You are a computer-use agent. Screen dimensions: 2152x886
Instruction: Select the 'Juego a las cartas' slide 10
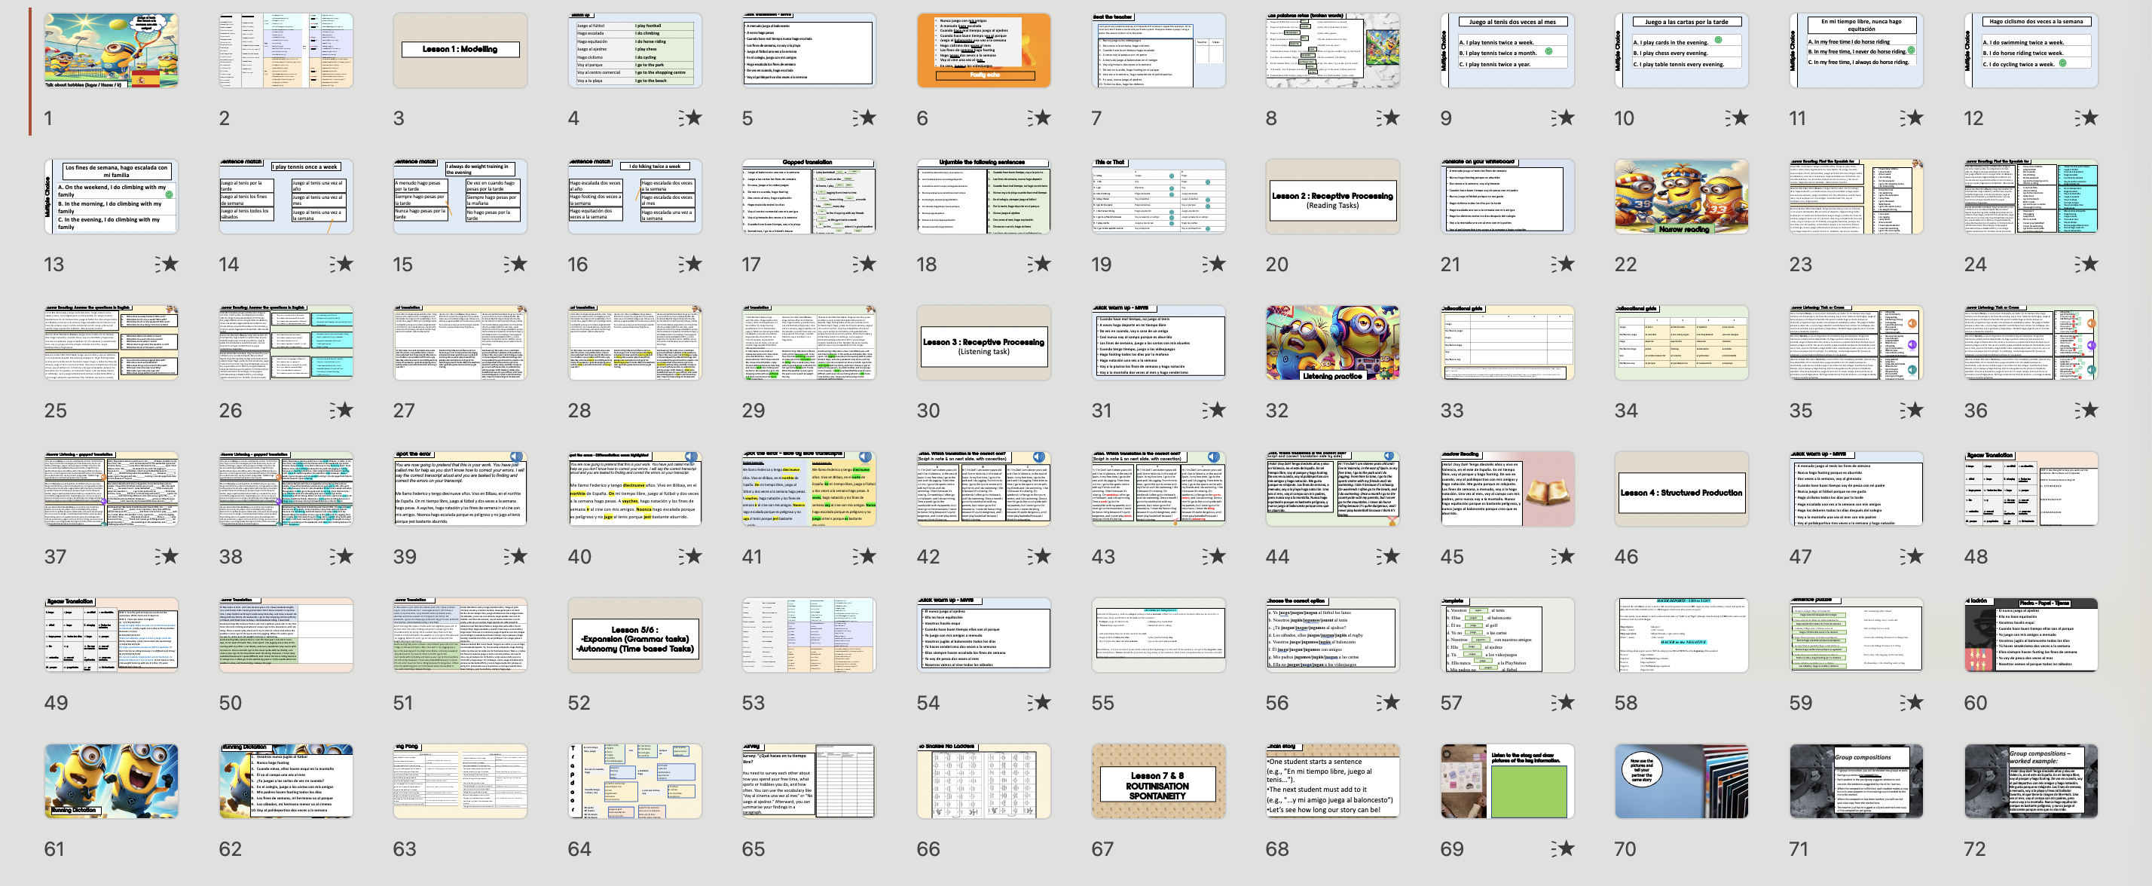click(x=1682, y=50)
